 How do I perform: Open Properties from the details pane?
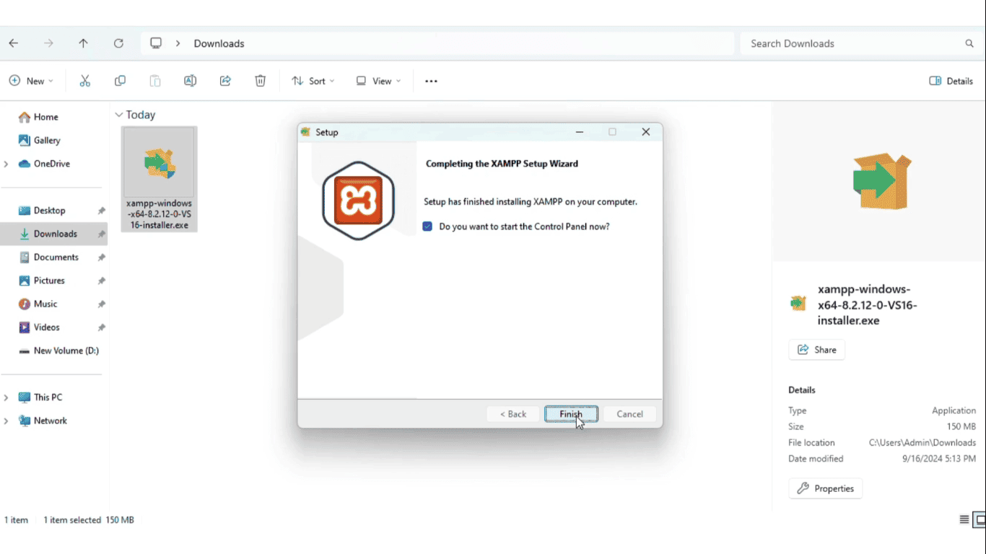826,488
